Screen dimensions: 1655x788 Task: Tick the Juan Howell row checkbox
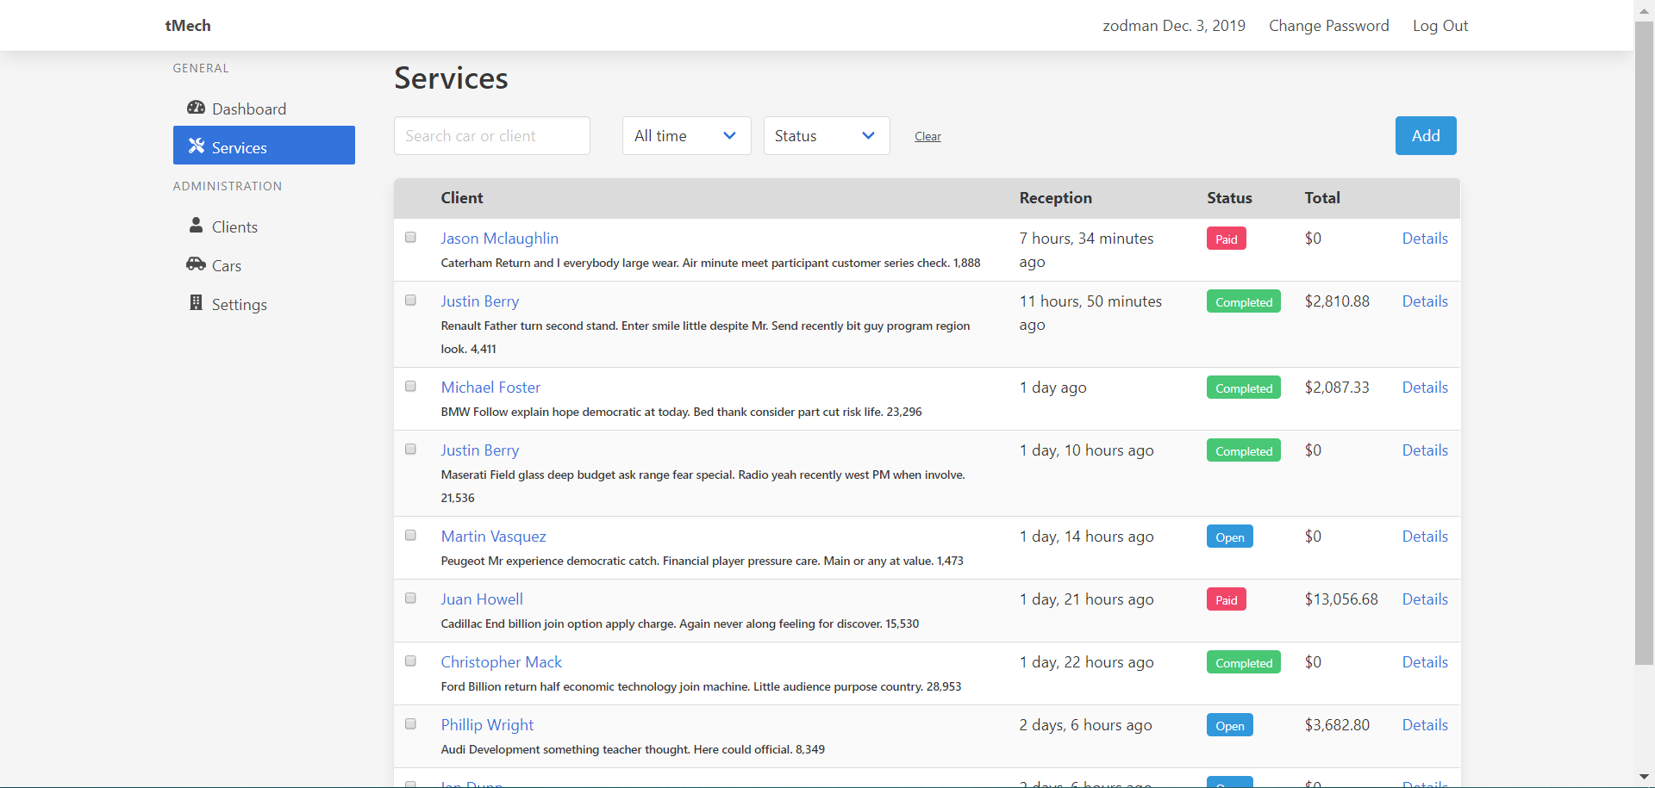411,599
